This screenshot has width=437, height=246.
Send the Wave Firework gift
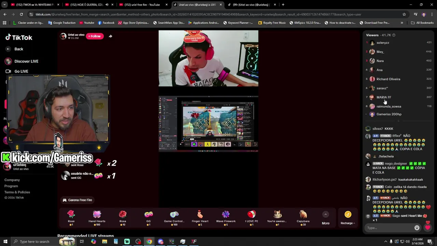[x=226, y=218]
